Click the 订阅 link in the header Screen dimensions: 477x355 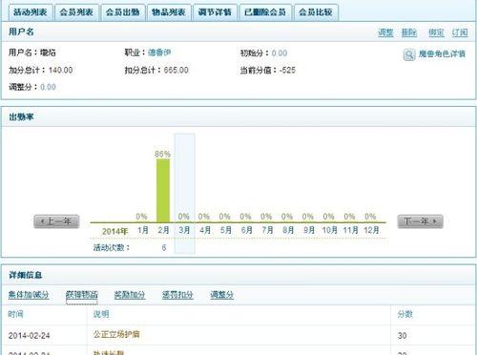tap(460, 32)
